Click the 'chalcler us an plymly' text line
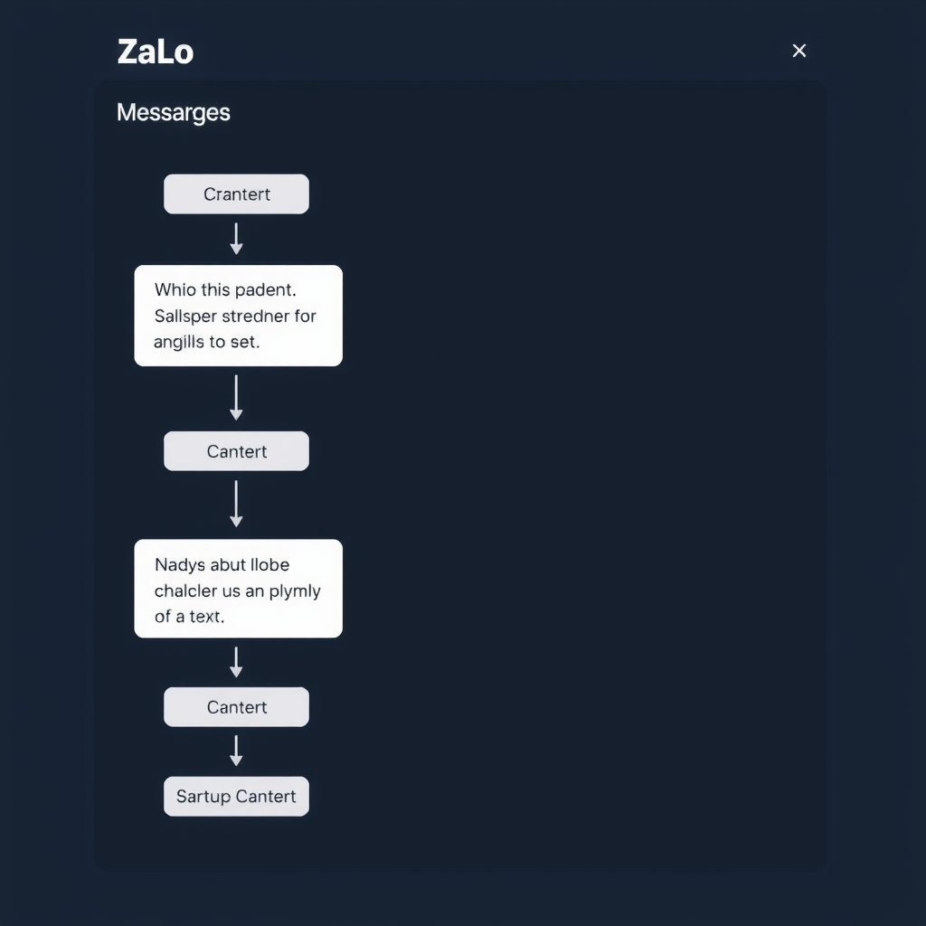Viewport: 926px width, 926px height. click(237, 591)
